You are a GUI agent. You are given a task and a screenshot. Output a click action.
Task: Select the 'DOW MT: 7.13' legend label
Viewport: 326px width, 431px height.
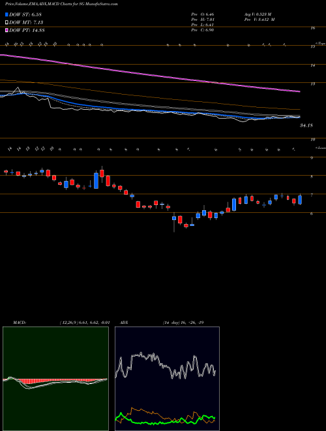(26, 22)
